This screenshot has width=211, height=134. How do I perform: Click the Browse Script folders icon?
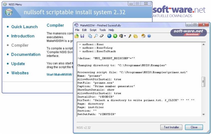136,36
